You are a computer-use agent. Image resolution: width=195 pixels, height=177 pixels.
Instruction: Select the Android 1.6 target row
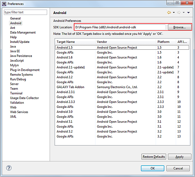pos(122,57)
